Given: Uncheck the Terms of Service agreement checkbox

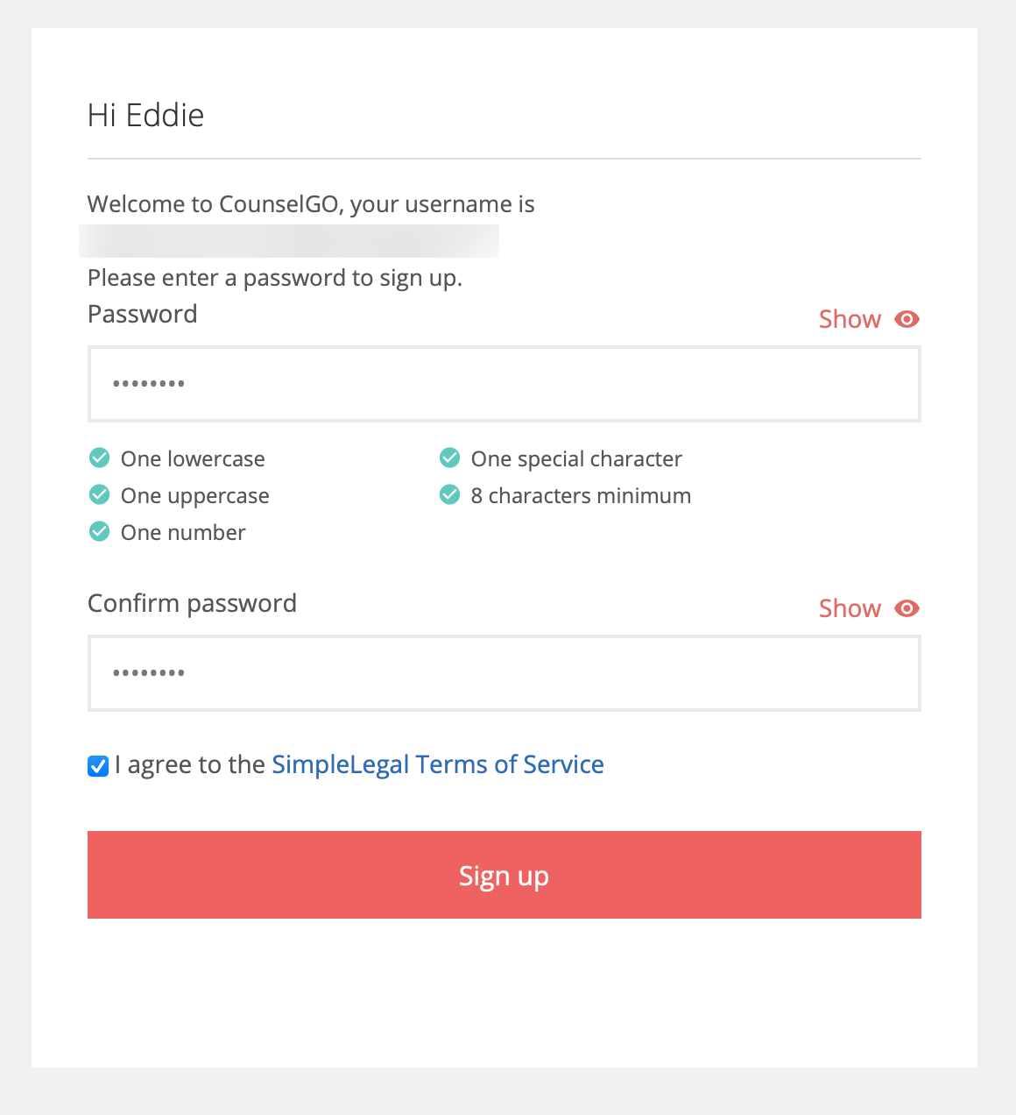Looking at the screenshot, I should pyautogui.click(x=96, y=766).
